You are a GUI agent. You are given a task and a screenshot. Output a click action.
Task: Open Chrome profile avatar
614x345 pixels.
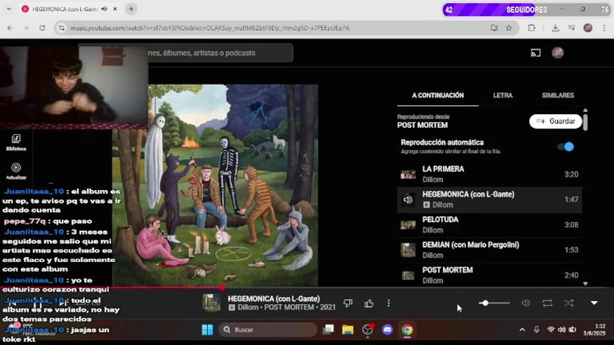[x=588, y=28]
